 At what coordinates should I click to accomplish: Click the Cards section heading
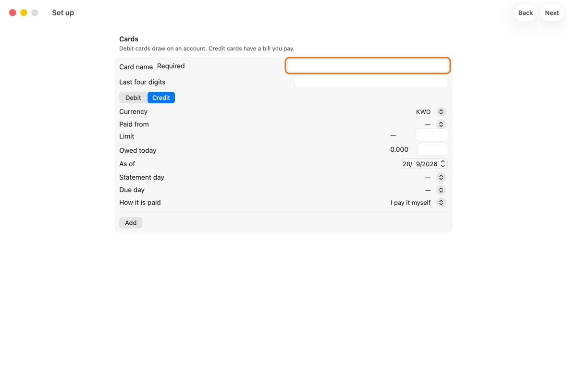tap(129, 39)
